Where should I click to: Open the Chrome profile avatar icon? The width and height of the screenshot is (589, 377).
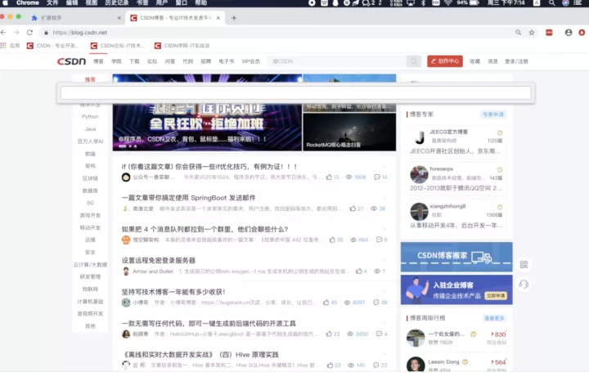click(x=569, y=33)
